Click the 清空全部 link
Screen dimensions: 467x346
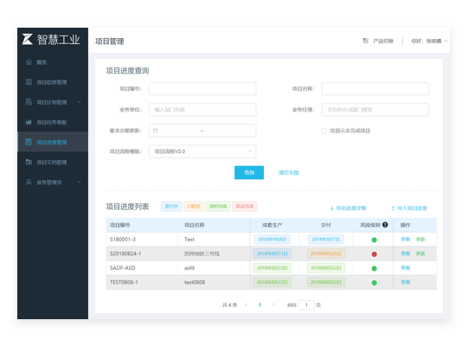[x=289, y=172]
